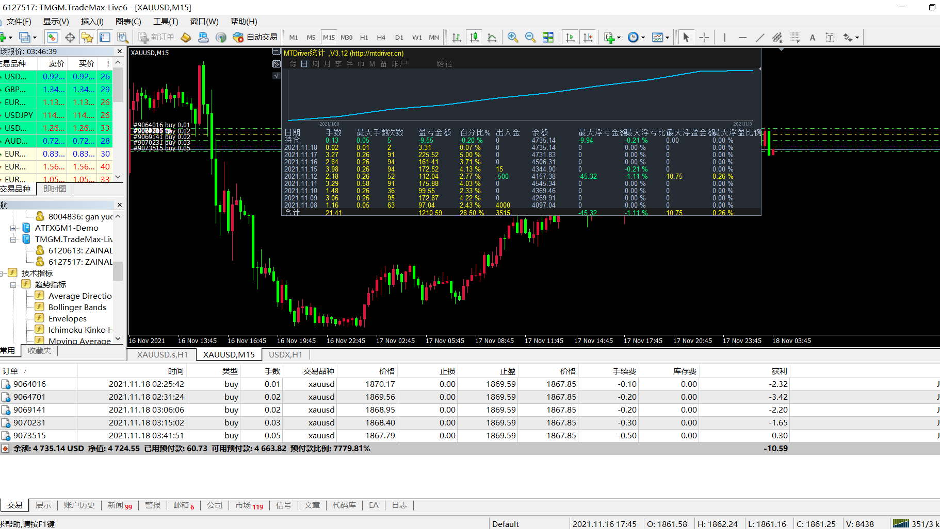Viewport: 940px width, 529px height.
Task: Select the text label tool
Action: tap(830, 37)
